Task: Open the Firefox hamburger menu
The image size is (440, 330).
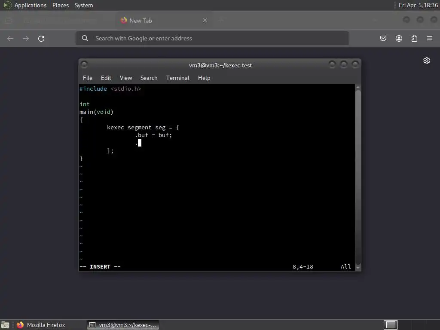Action: click(x=430, y=38)
